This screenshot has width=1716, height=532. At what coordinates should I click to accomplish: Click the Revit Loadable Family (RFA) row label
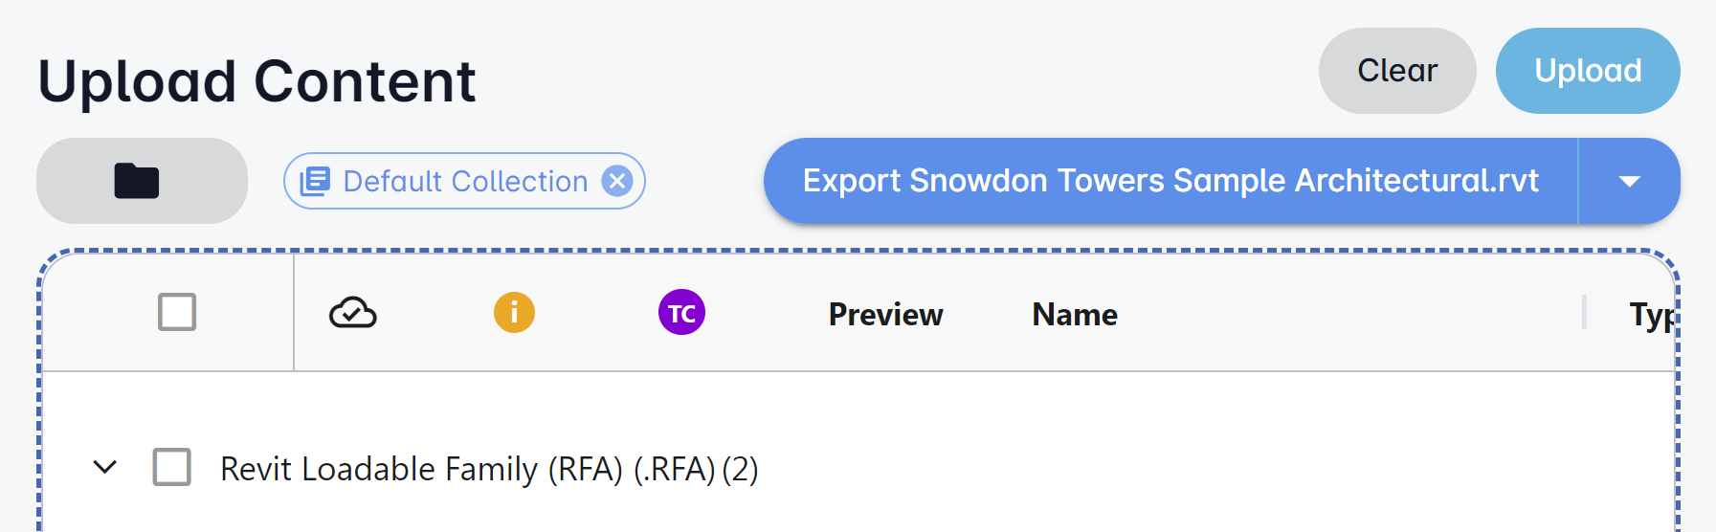point(488,469)
